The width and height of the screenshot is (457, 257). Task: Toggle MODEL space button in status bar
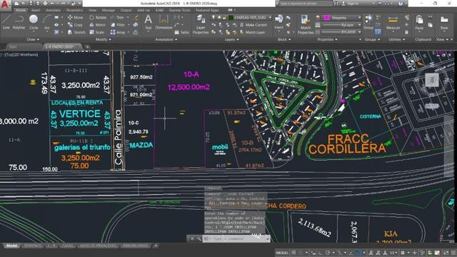coord(282,253)
